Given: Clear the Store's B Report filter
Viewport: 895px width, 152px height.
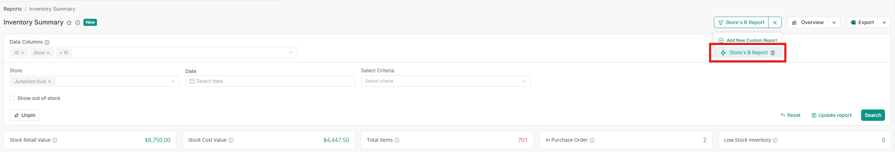Looking at the screenshot, I should tap(775, 23).
